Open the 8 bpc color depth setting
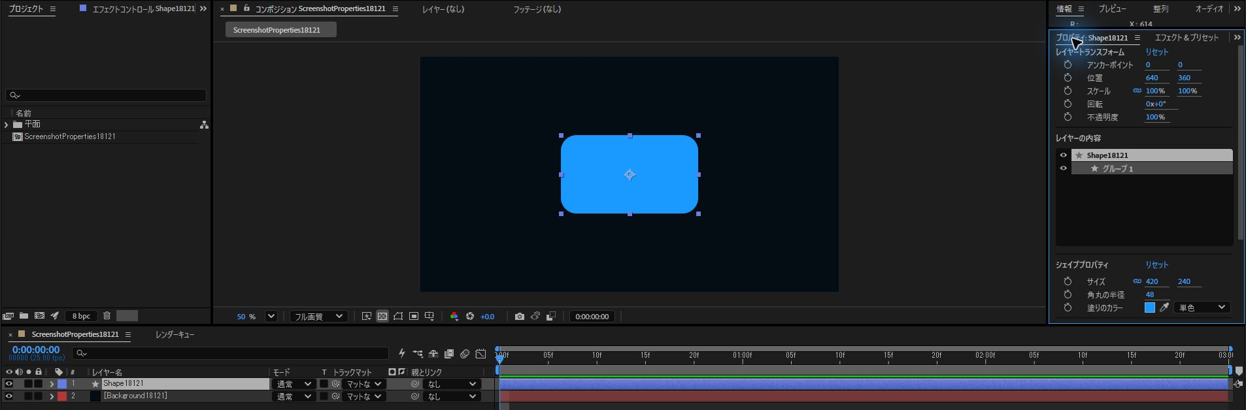This screenshot has height=410, width=1246. click(82, 316)
